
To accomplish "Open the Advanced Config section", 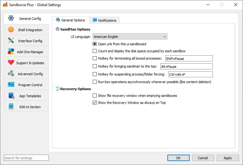I will pos(27,74).
